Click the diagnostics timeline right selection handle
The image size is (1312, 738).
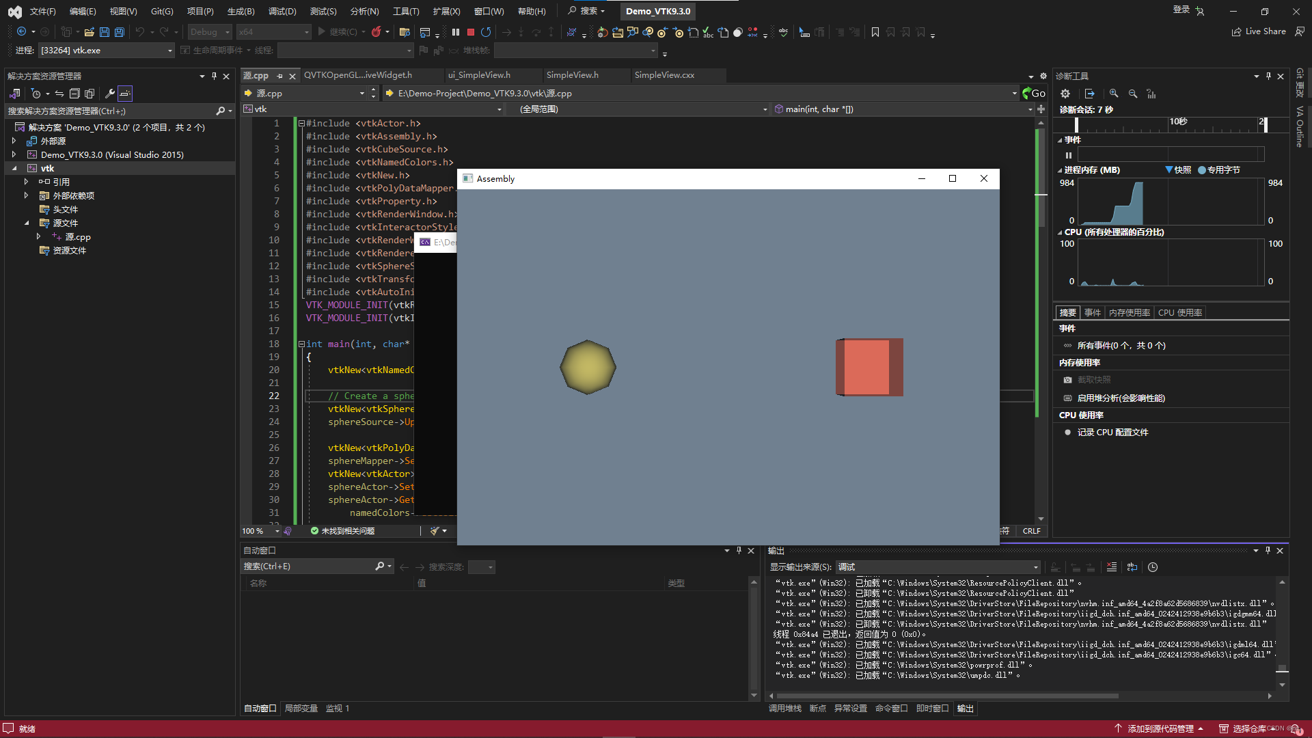click(x=1266, y=125)
